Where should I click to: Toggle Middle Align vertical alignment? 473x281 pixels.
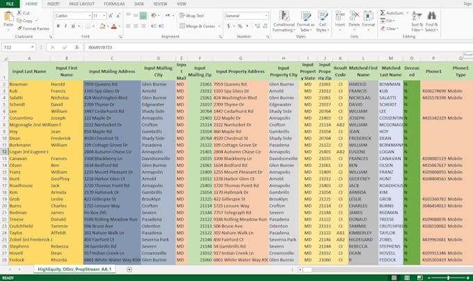click(136, 15)
